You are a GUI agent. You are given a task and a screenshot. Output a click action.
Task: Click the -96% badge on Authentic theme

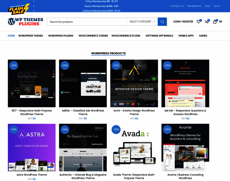[x=65, y=129]
